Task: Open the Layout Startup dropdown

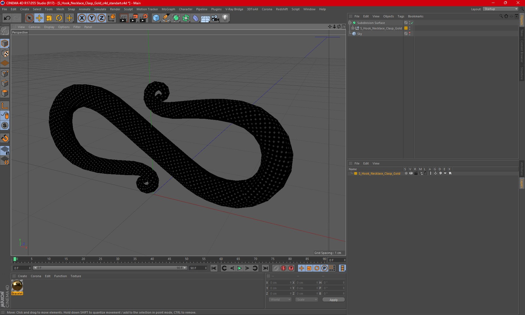Action: coord(501,9)
